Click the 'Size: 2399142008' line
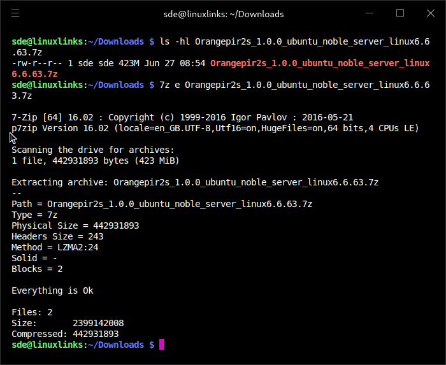 (x=68, y=323)
